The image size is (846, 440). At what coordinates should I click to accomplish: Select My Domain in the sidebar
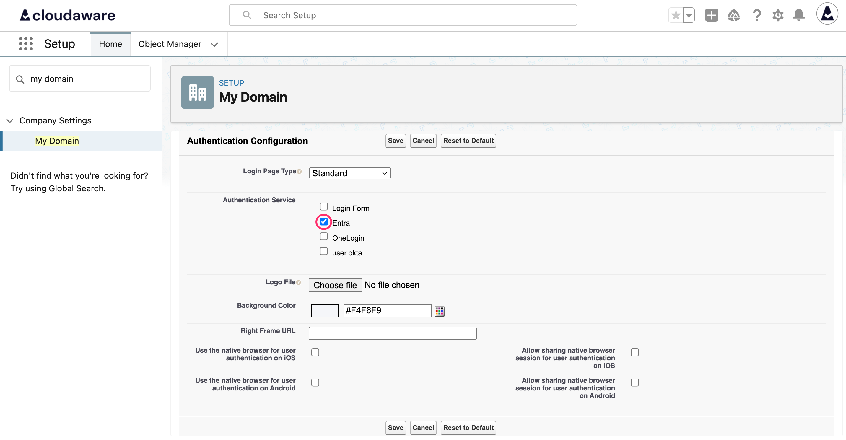(x=56, y=141)
